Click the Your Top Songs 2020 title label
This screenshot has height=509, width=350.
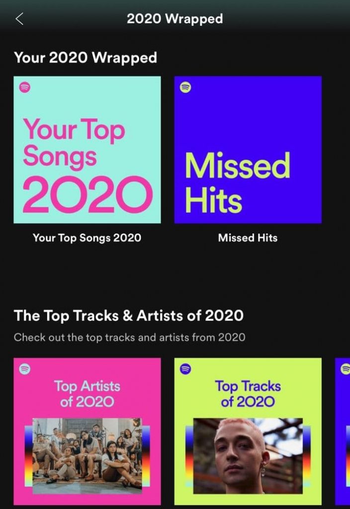pos(87,238)
